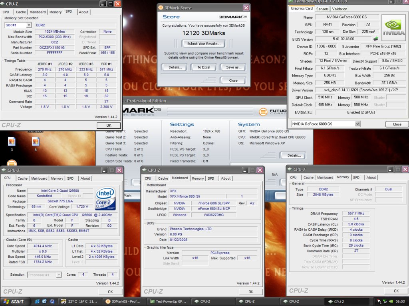This screenshot has width=409, height=306.
Task: Click the '12120 3DMarks' score text
Action: point(203,33)
